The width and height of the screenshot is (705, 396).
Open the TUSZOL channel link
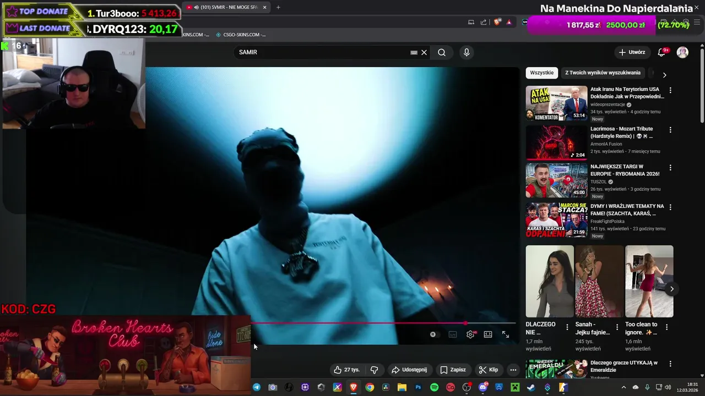(598, 182)
